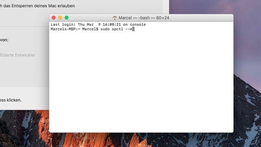The height and width of the screenshot is (147, 261).
Task: Click the Terminal title 'Marcel — -bash — 80×24'
Action: 144,18
